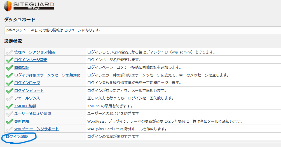Open XMLRPC防御 settings
This screenshot has width=281, height=147.
25,106
